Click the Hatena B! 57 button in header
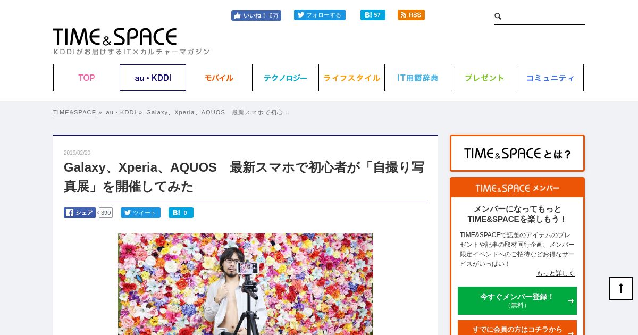This screenshot has width=638, height=335. (373, 15)
